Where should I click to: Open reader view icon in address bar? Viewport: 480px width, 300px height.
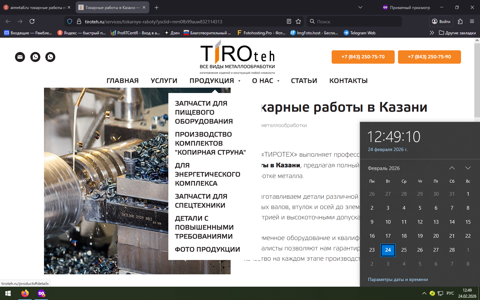pyautogui.click(x=289, y=21)
